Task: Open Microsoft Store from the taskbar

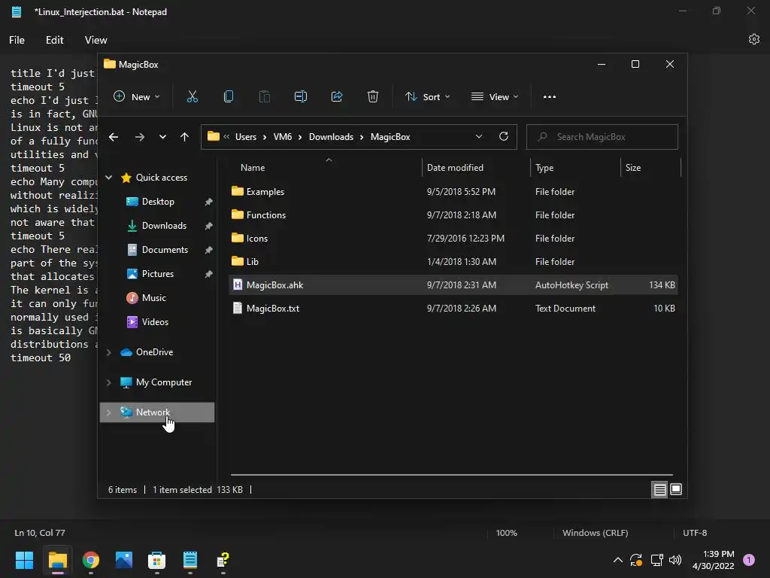Action: click(x=156, y=560)
